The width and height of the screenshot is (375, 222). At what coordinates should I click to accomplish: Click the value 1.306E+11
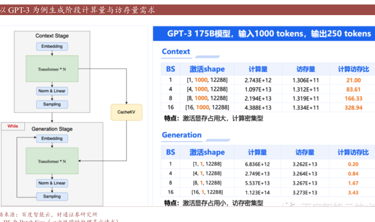click(x=306, y=80)
